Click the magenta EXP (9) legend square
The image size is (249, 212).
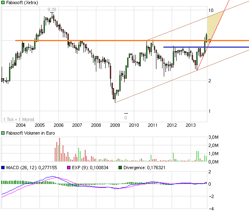[x=69, y=168]
